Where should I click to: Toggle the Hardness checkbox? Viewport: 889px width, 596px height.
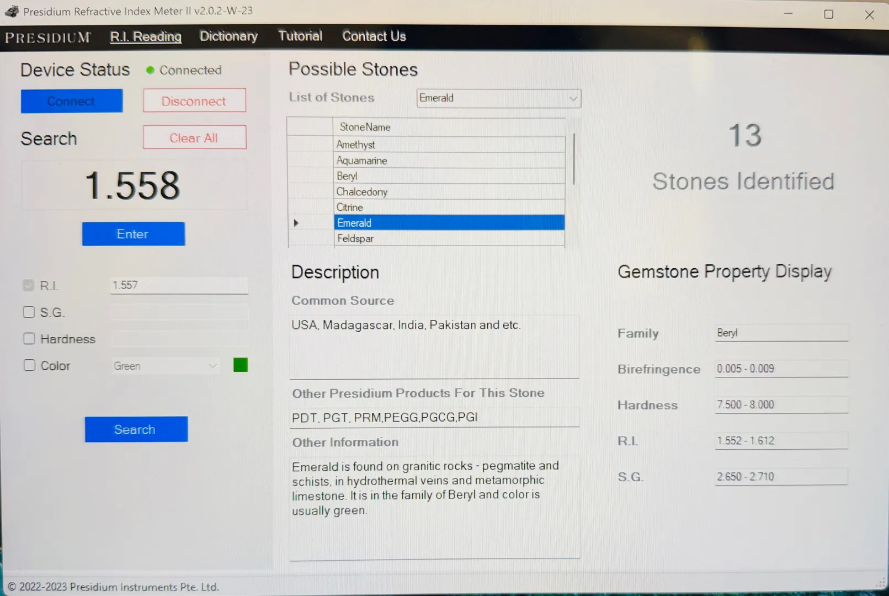click(29, 339)
